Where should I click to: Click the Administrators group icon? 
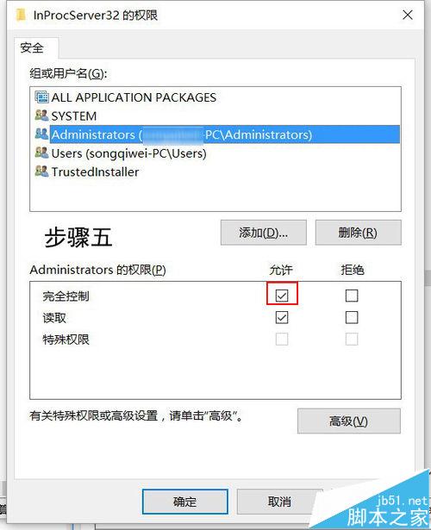click(41, 134)
